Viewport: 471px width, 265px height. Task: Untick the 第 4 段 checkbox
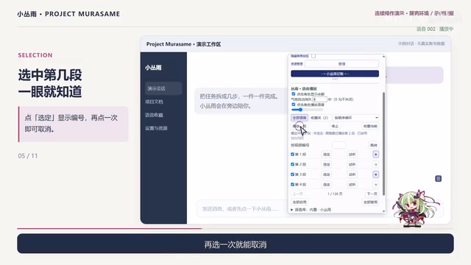292,185
